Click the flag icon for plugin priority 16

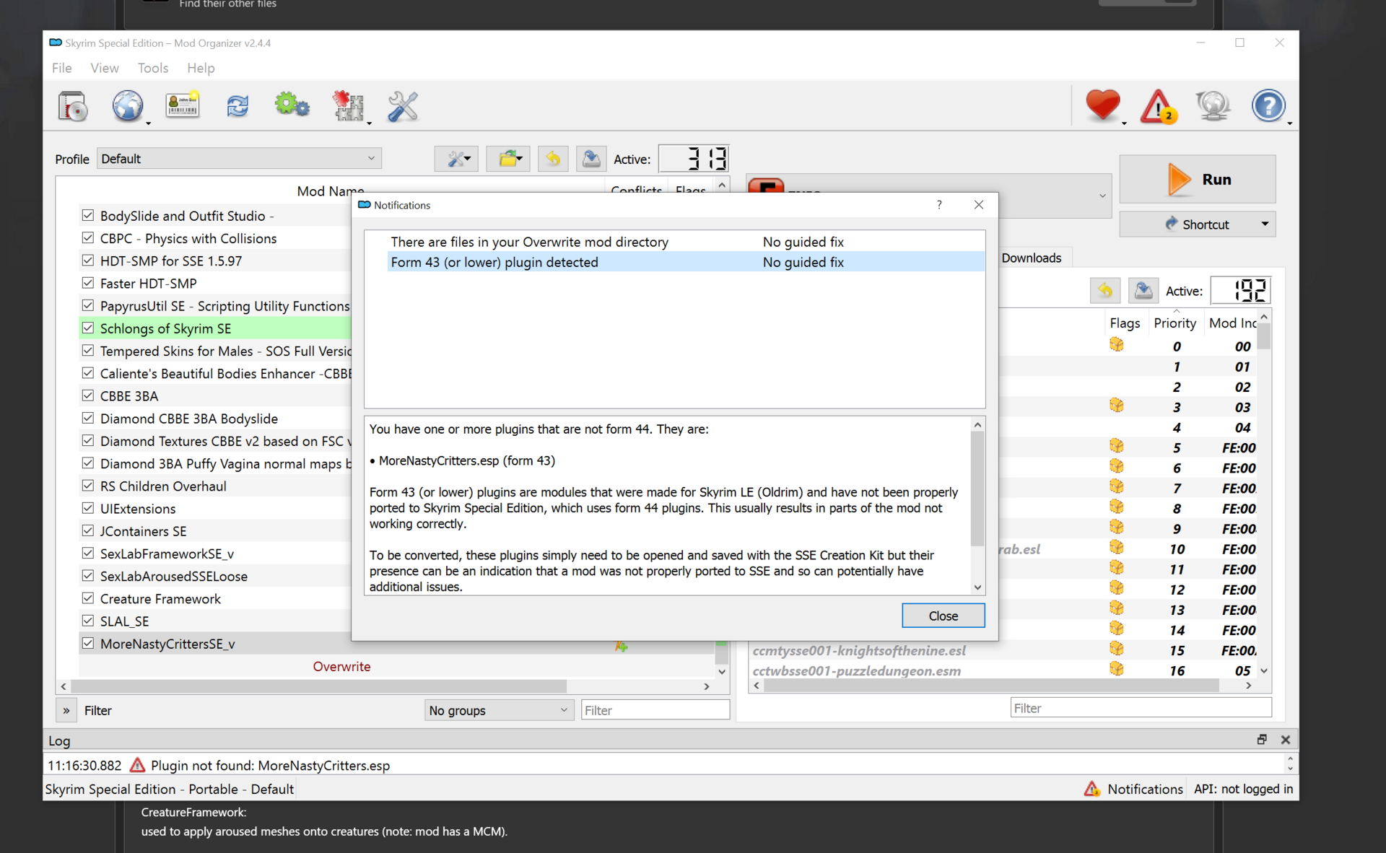[1117, 669]
